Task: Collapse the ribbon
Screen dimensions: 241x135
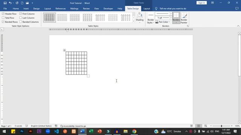Action: pos(238,26)
